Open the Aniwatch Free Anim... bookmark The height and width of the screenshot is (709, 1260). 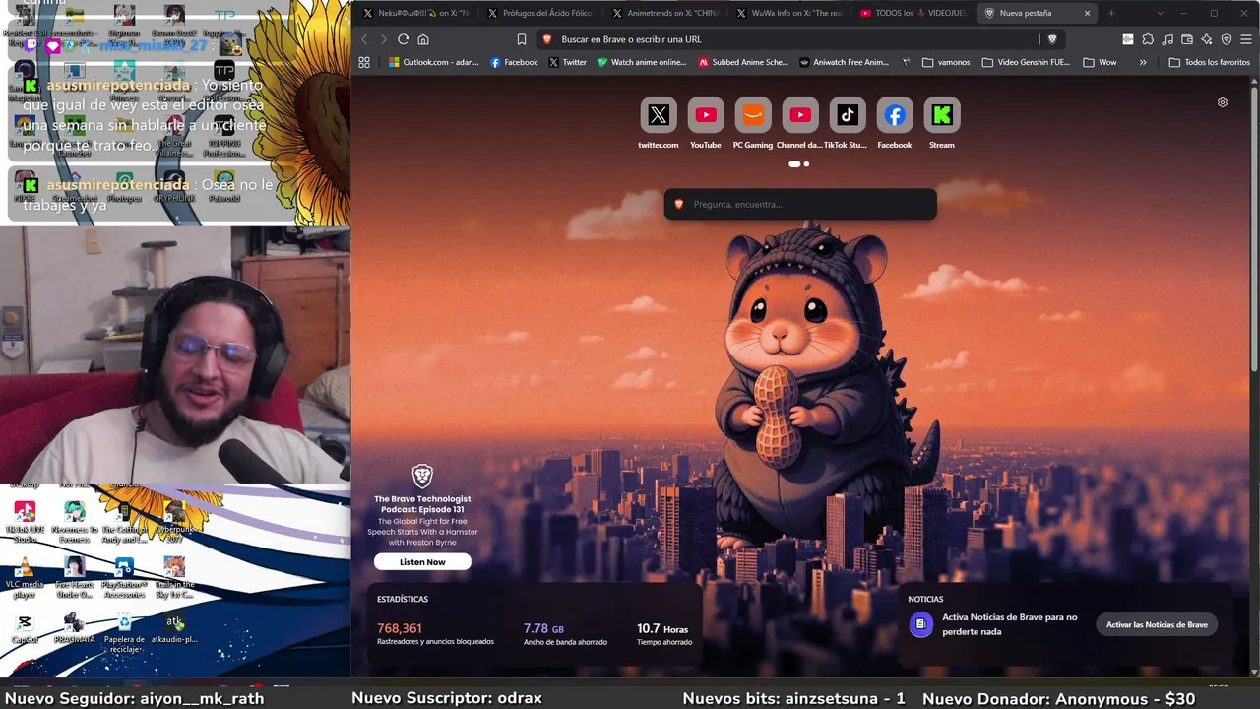pyautogui.click(x=845, y=62)
